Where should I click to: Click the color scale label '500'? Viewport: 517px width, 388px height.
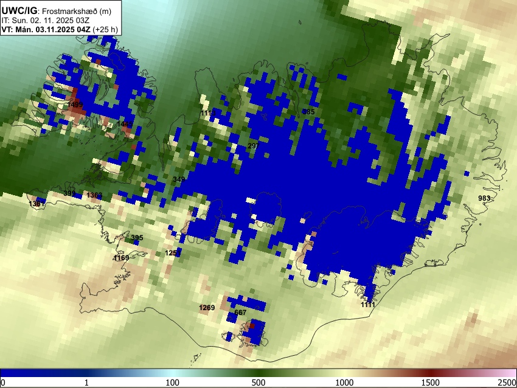[258, 383]
